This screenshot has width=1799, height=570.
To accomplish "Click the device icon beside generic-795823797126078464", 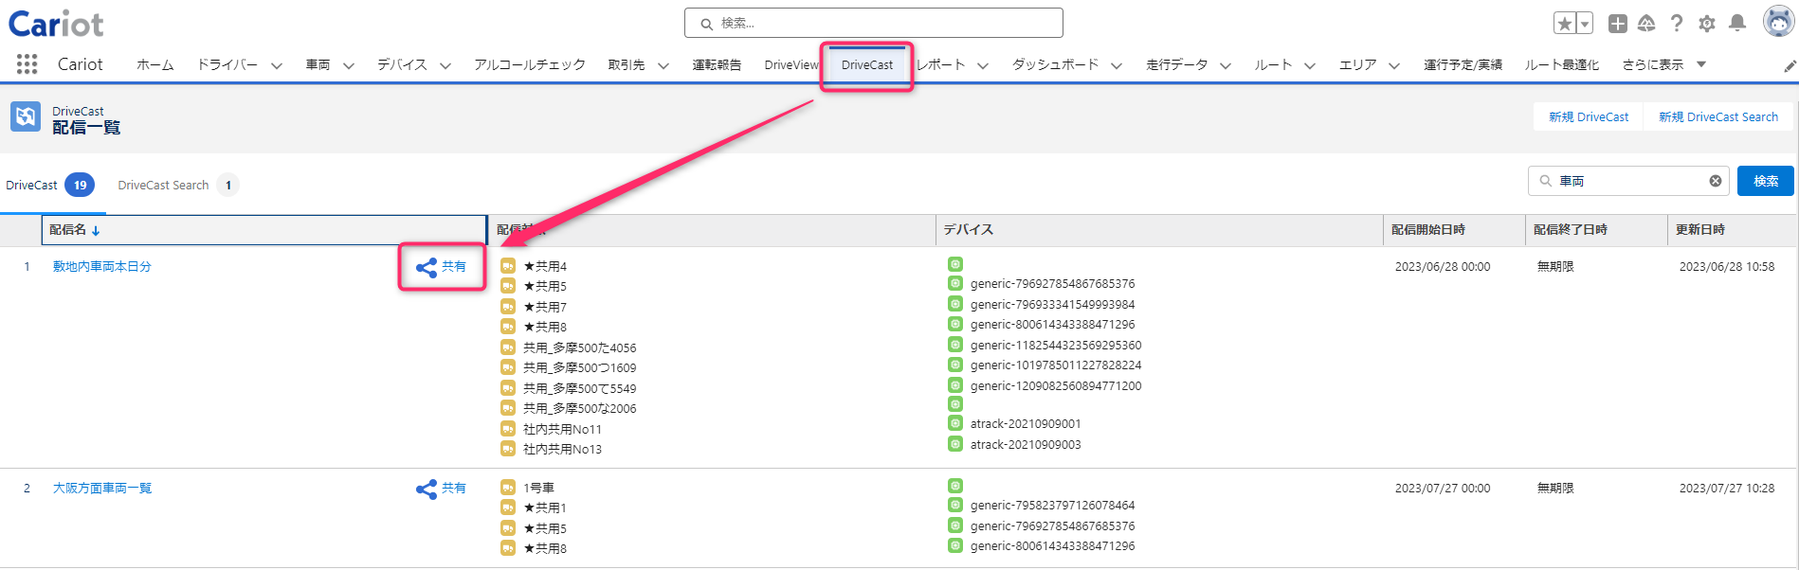I will click(x=955, y=505).
